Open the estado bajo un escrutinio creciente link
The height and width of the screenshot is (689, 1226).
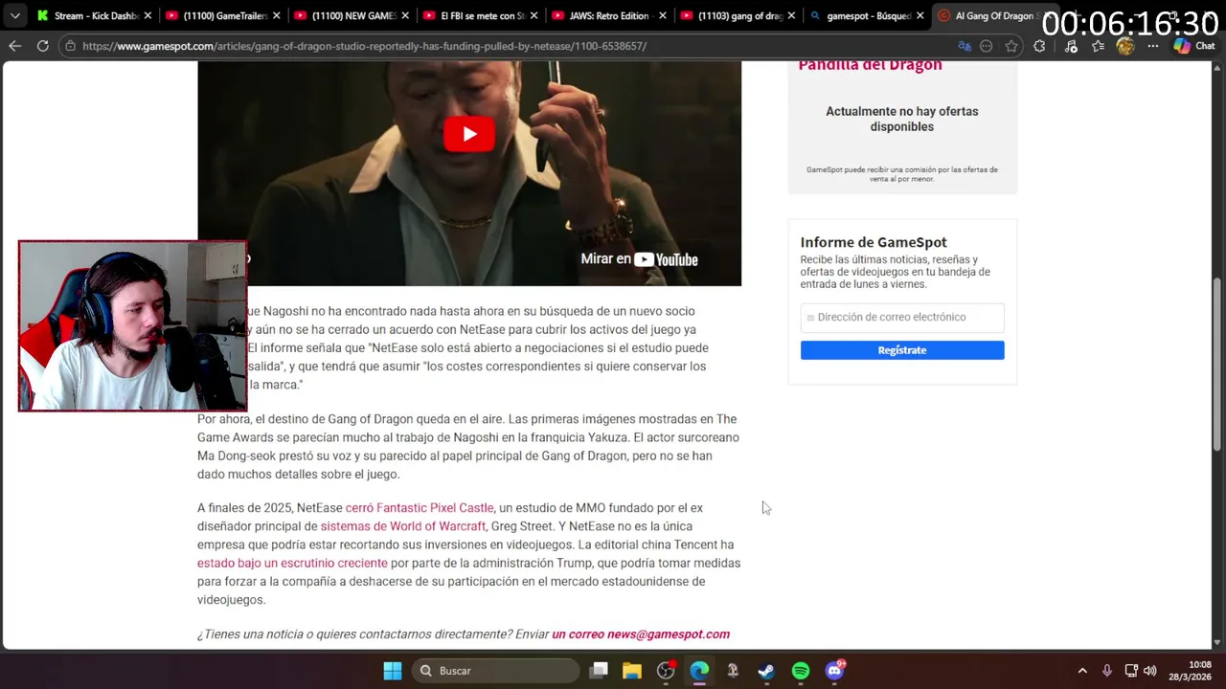[x=292, y=564]
